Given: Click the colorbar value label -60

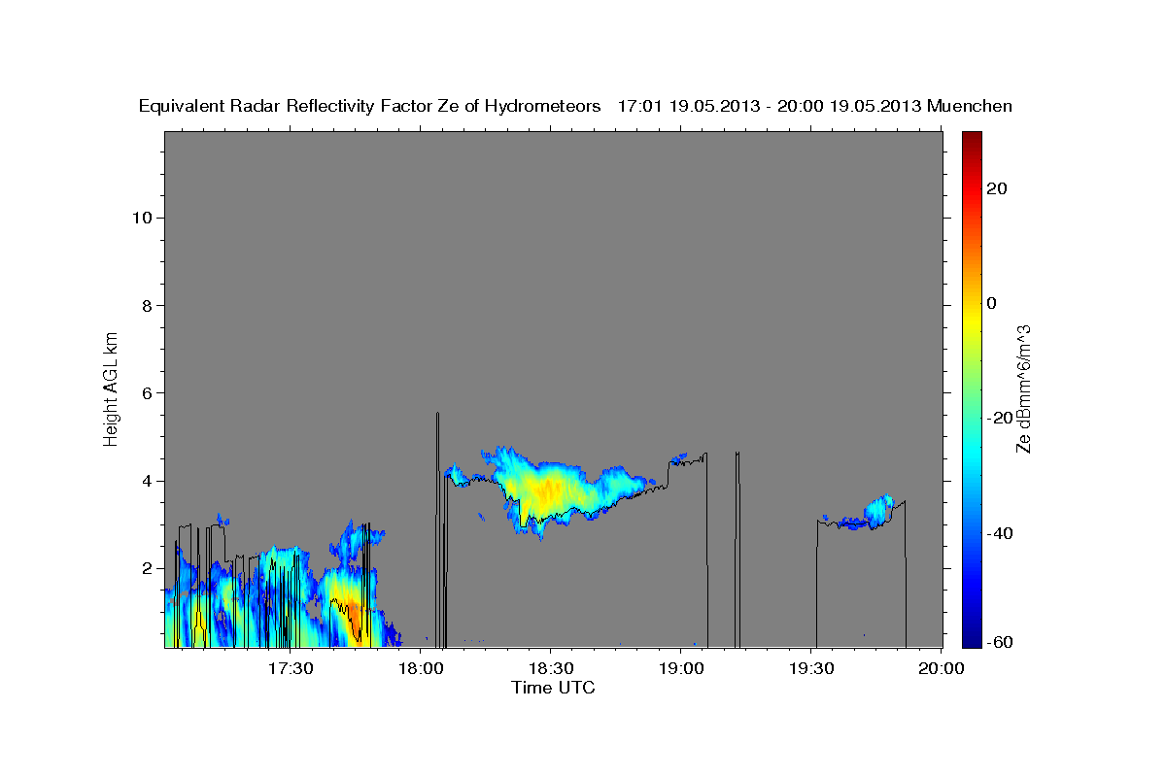Looking at the screenshot, I should click(x=998, y=642).
